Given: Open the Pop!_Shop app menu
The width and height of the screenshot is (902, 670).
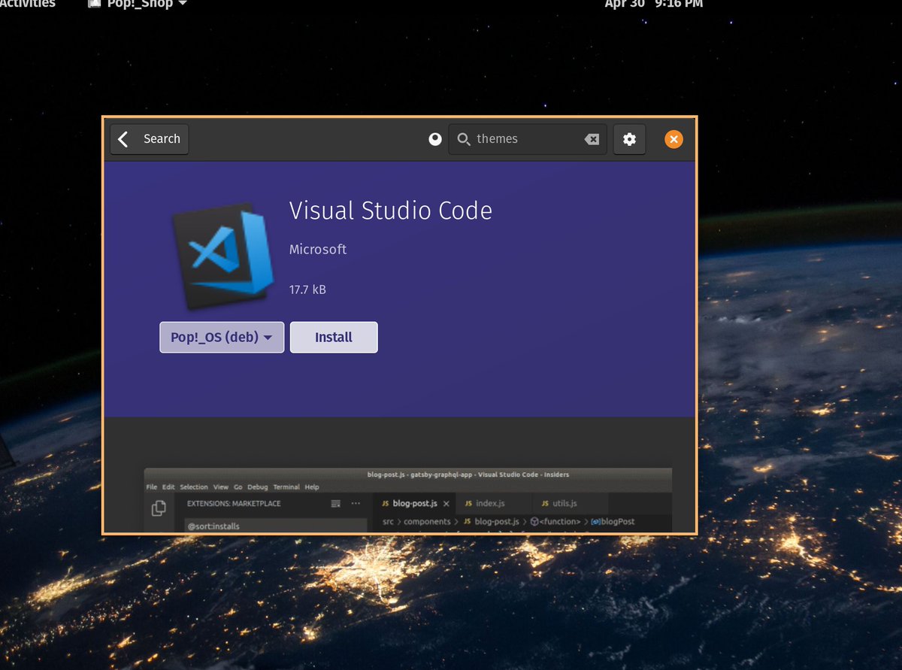Looking at the screenshot, I should tap(138, 4).
